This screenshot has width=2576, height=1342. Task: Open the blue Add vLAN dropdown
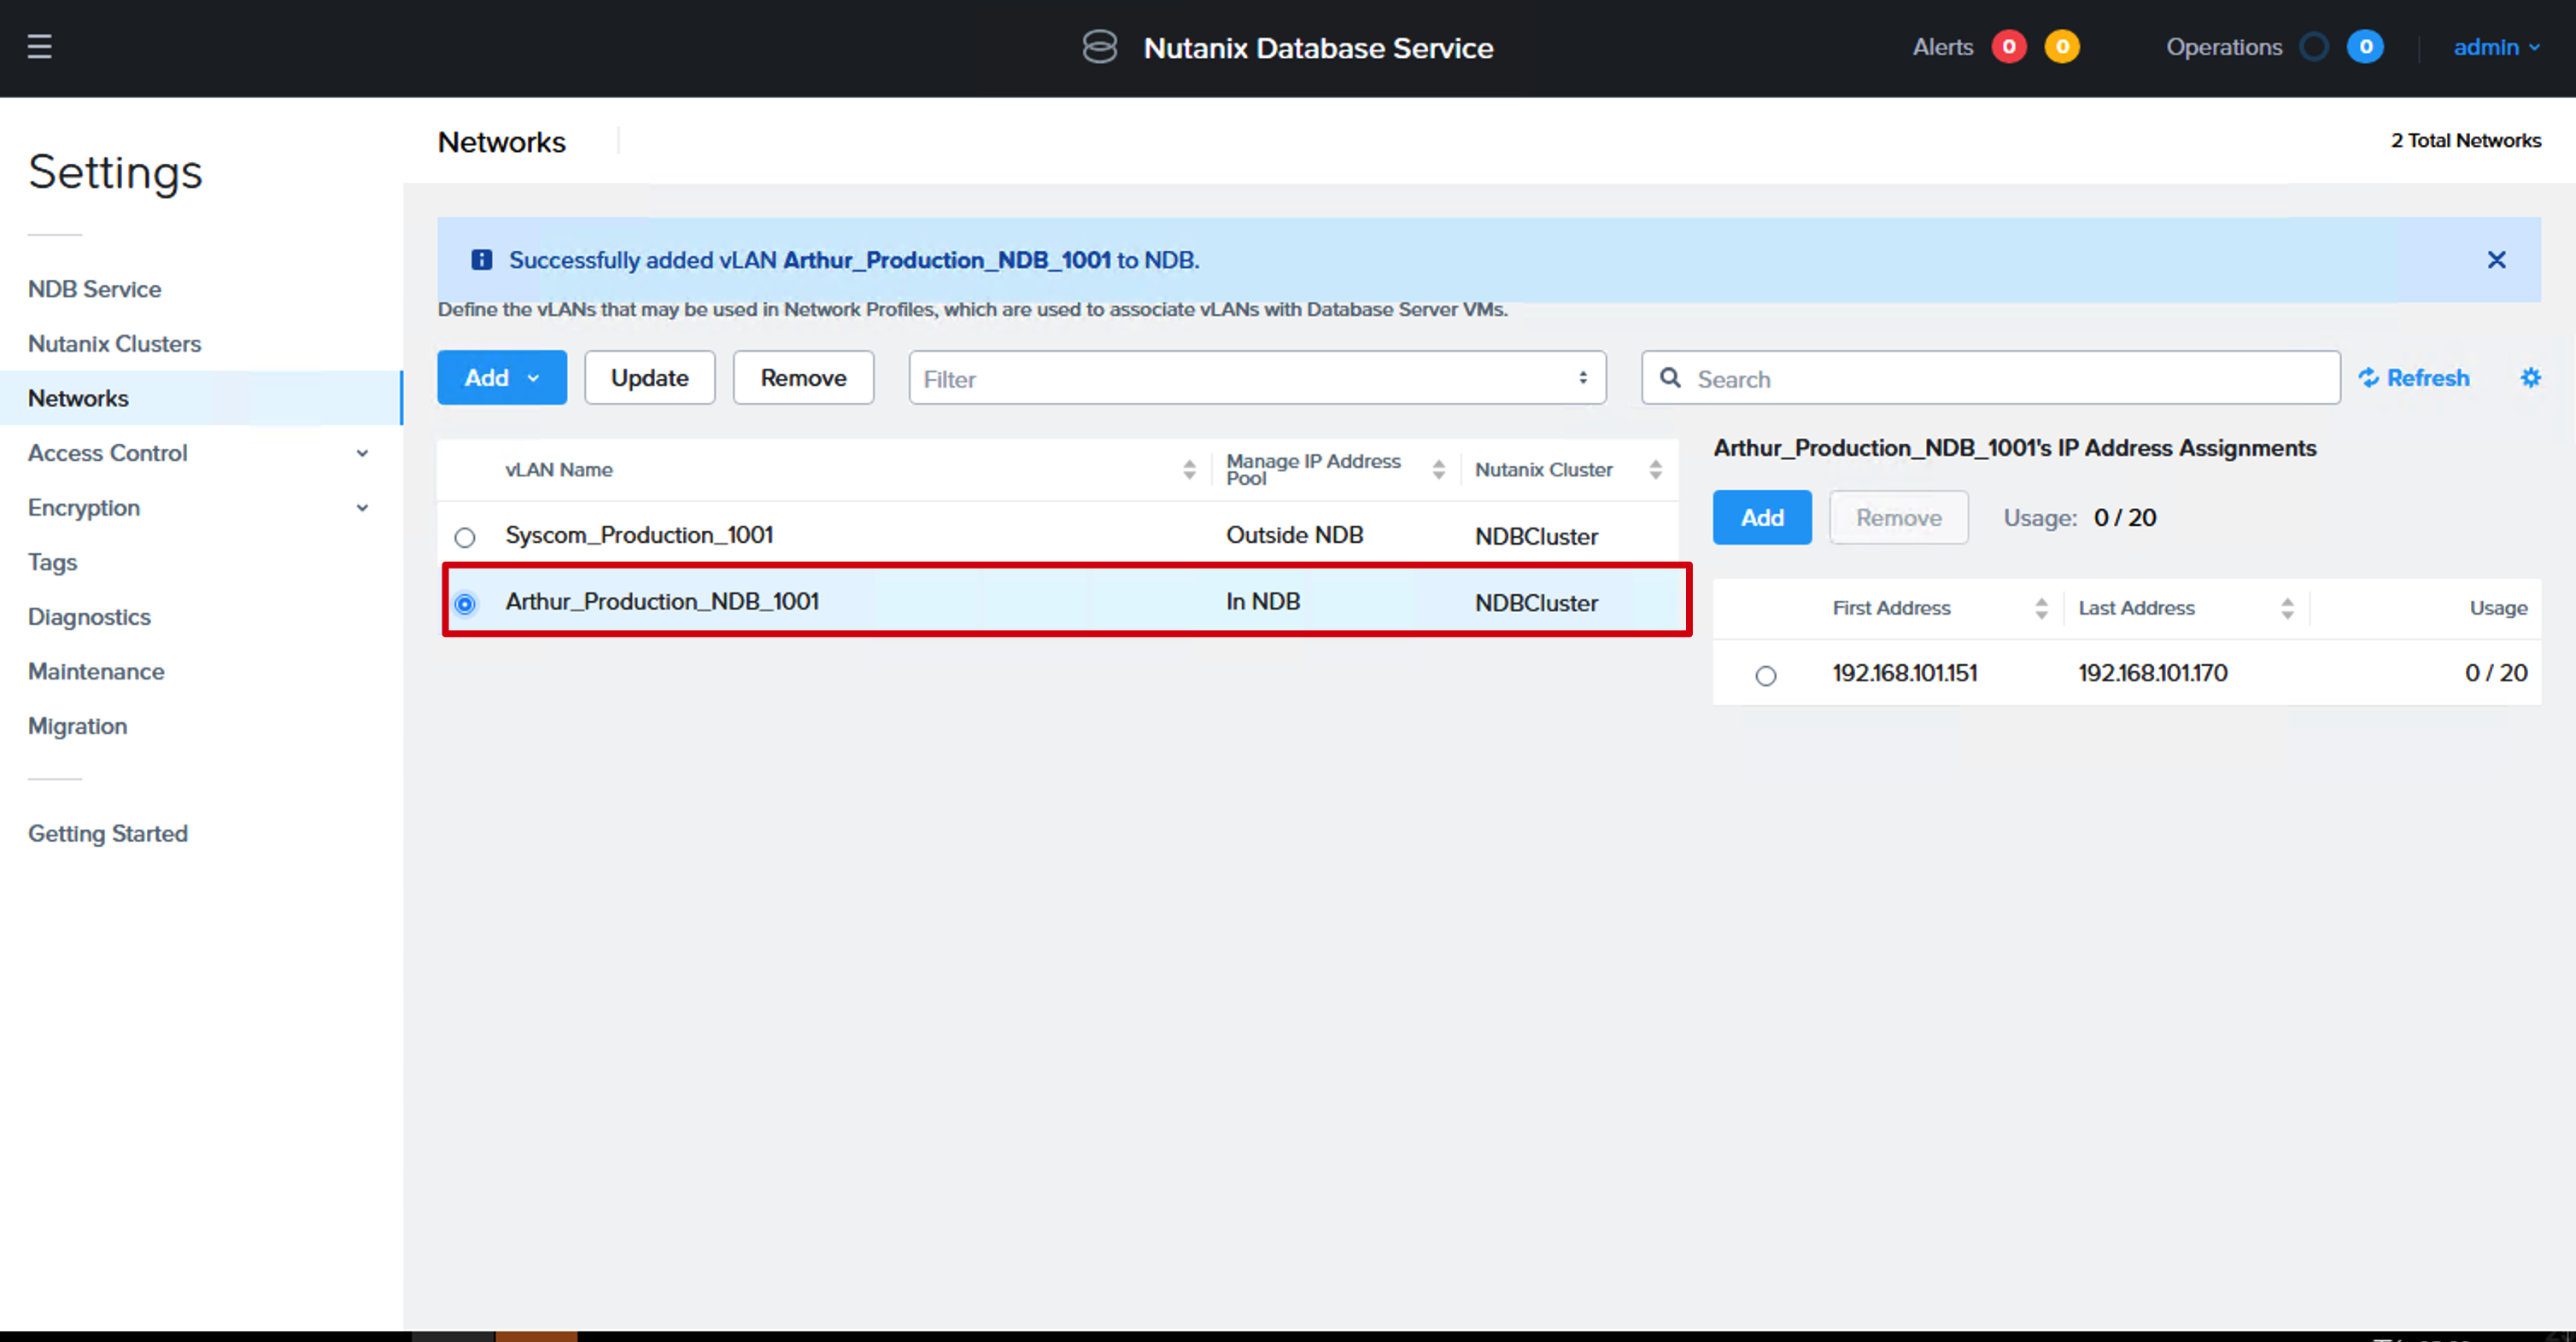(502, 377)
